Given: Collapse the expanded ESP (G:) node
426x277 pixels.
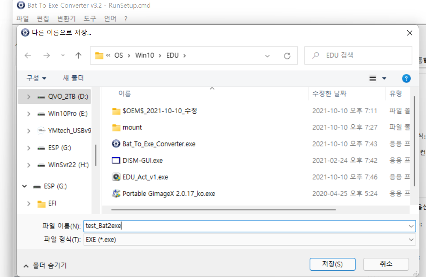Looking at the screenshot, I should (24, 186).
